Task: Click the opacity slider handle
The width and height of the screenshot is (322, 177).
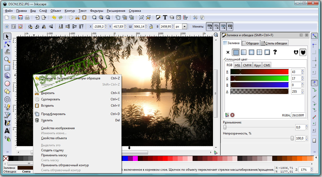Action: point(292,138)
